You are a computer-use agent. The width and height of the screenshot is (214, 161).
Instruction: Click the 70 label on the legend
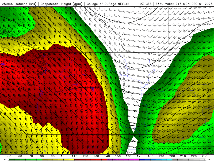point(31,156)
